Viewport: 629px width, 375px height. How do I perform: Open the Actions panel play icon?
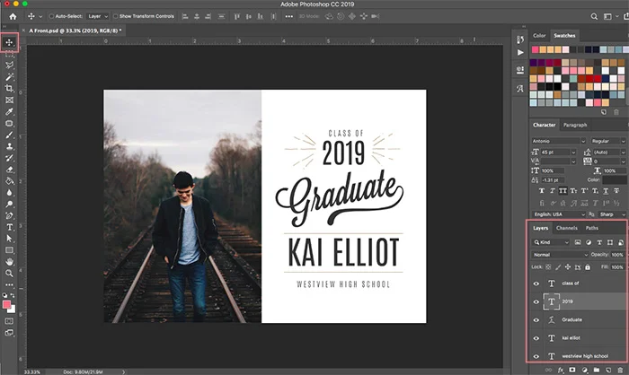pyautogui.click(x=520, y=53)
